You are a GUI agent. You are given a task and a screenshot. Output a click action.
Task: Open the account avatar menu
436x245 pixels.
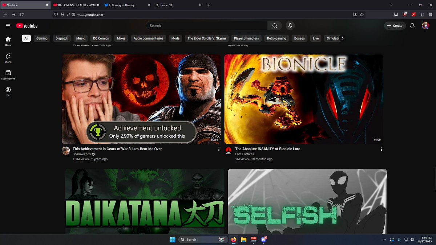click(425, 26)
